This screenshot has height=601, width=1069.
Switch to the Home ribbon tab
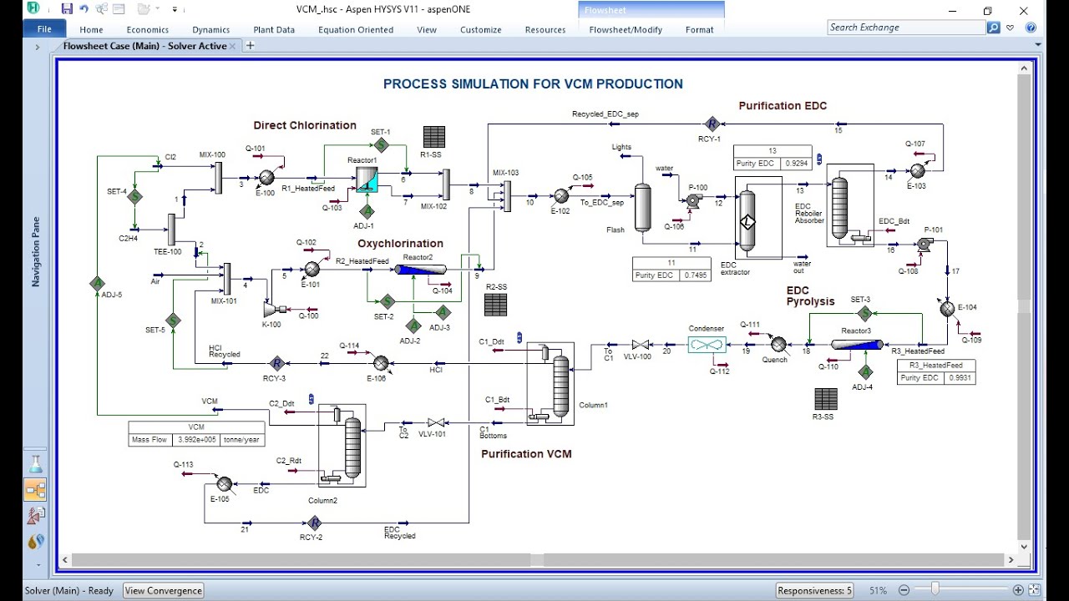tap(91, 29)
